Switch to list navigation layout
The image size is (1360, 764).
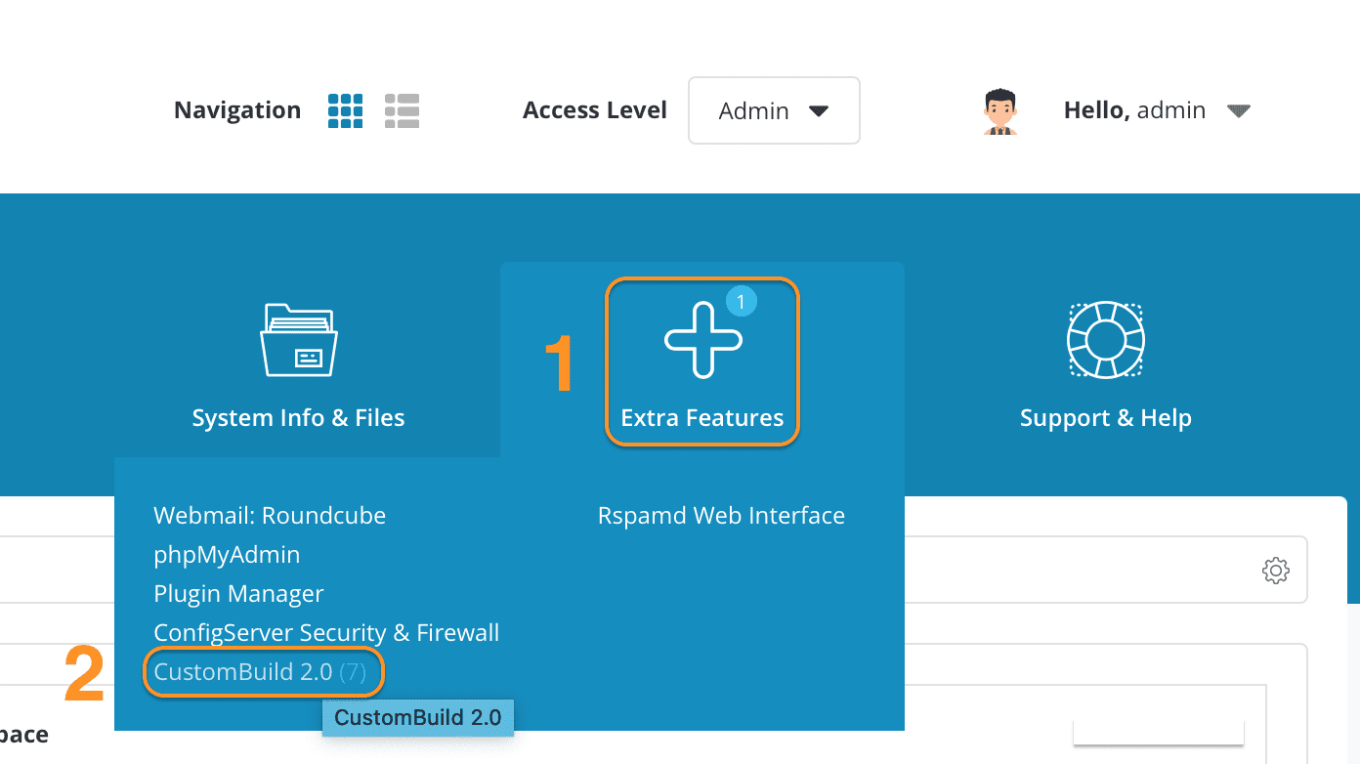pos(402,111)
